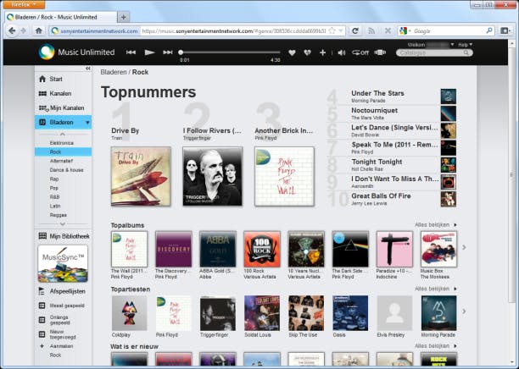Image resolution: width=519 pixels, height=369 pixels.
Task: Toggle shuffle playback icon
Action: pos(380,52)
